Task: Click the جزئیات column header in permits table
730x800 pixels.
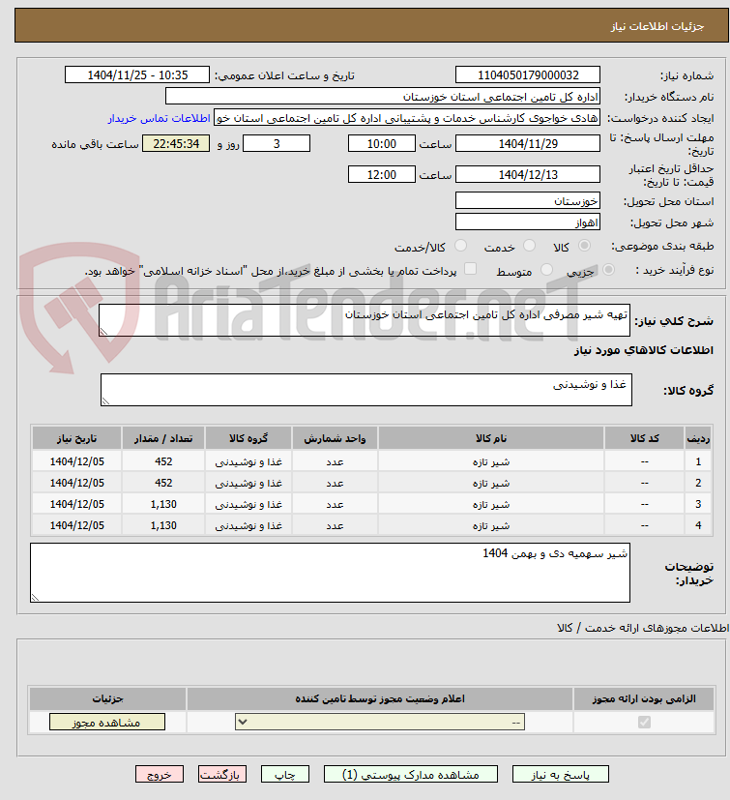Action: click(x=107, y=698)
